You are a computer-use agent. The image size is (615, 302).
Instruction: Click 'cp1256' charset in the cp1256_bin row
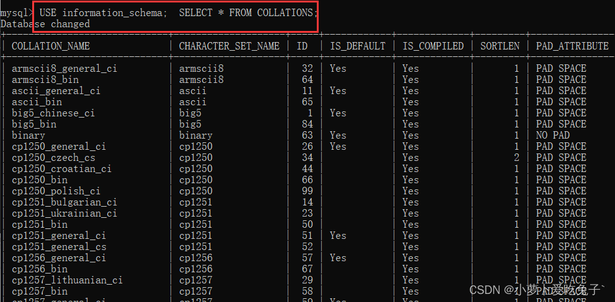tap(196, 269)
